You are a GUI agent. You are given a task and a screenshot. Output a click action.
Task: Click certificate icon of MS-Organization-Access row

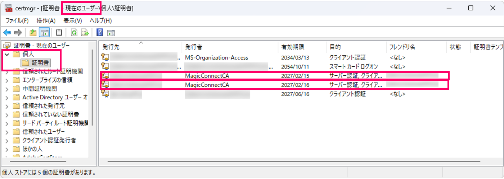coord(105,57)
